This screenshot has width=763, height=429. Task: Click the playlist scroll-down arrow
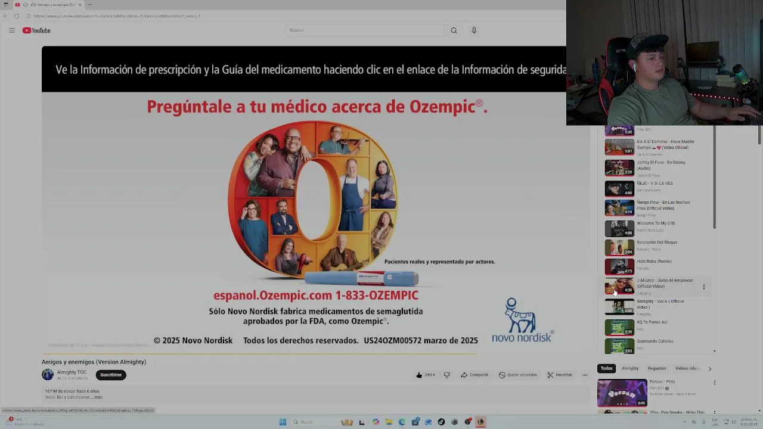tap(714, 351)
